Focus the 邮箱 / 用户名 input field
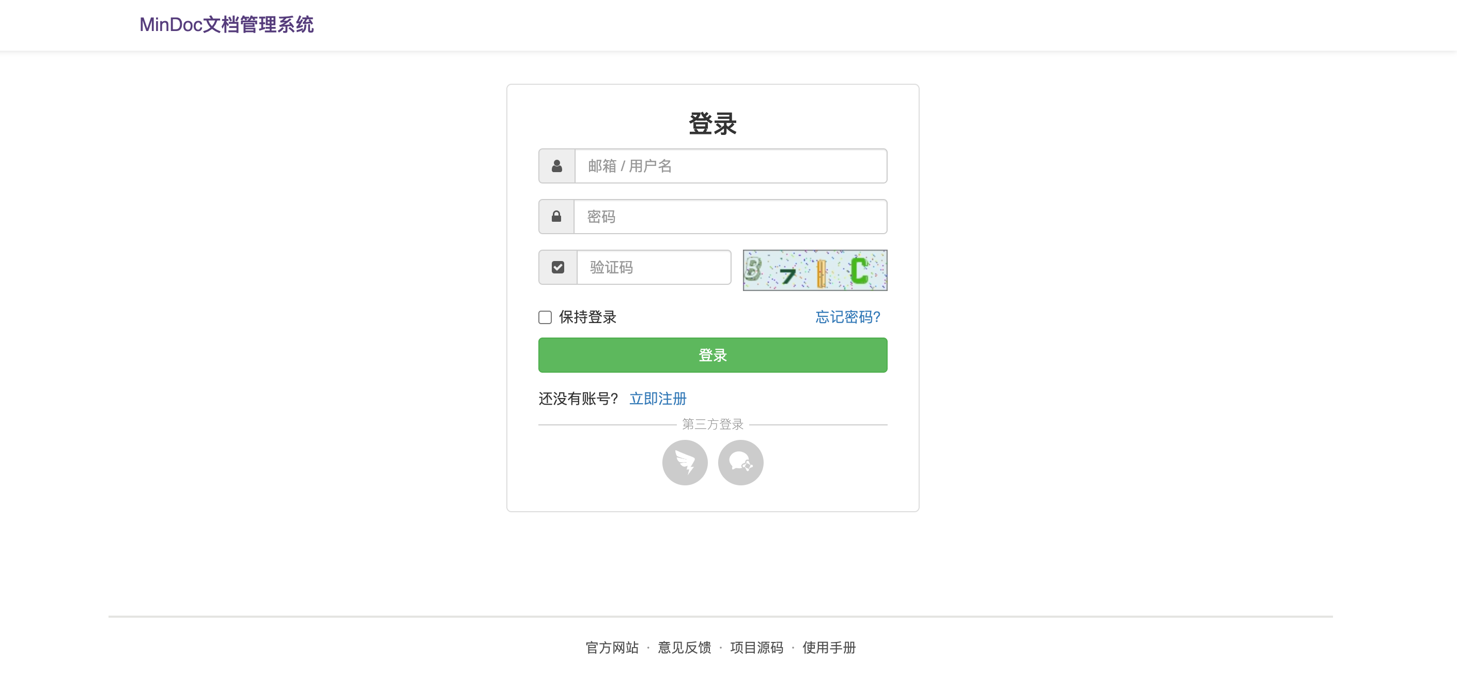 click(x=730, y=166)
